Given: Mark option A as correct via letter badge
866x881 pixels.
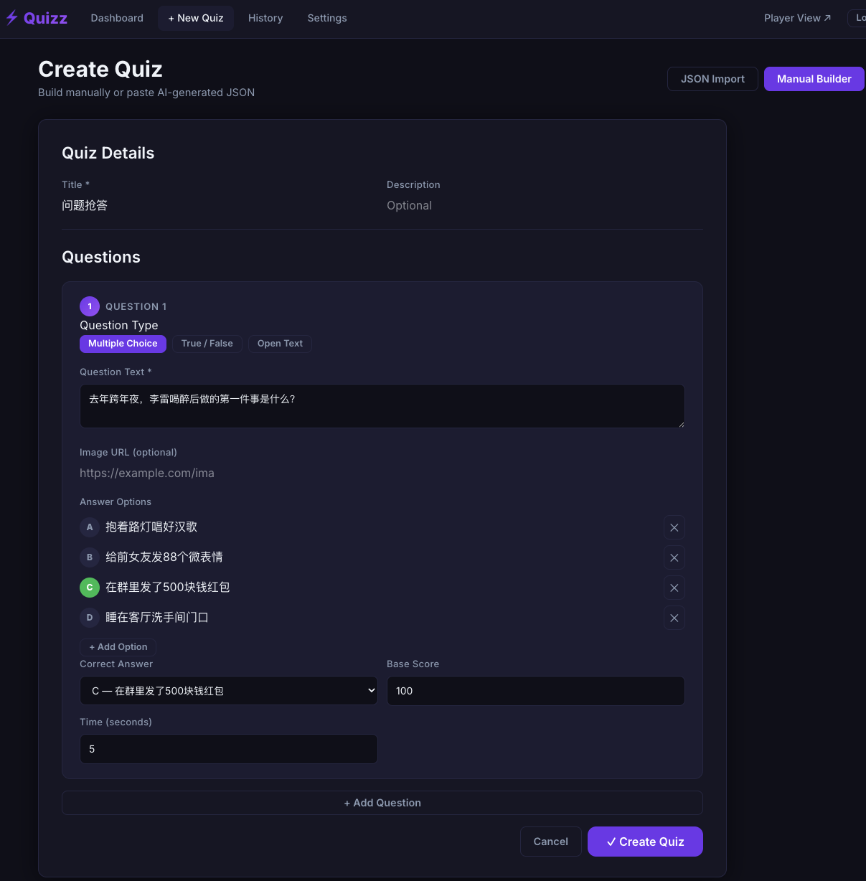Looking at the screenshot, I should pos(90,527).
